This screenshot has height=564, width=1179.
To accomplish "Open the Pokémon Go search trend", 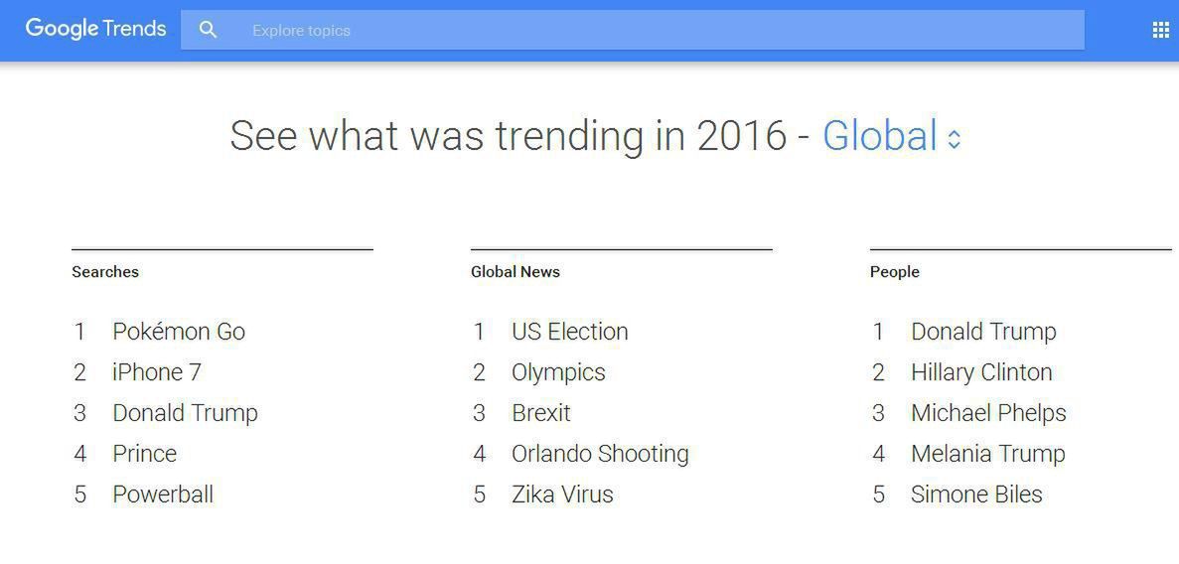I will (x=179, y=332).
